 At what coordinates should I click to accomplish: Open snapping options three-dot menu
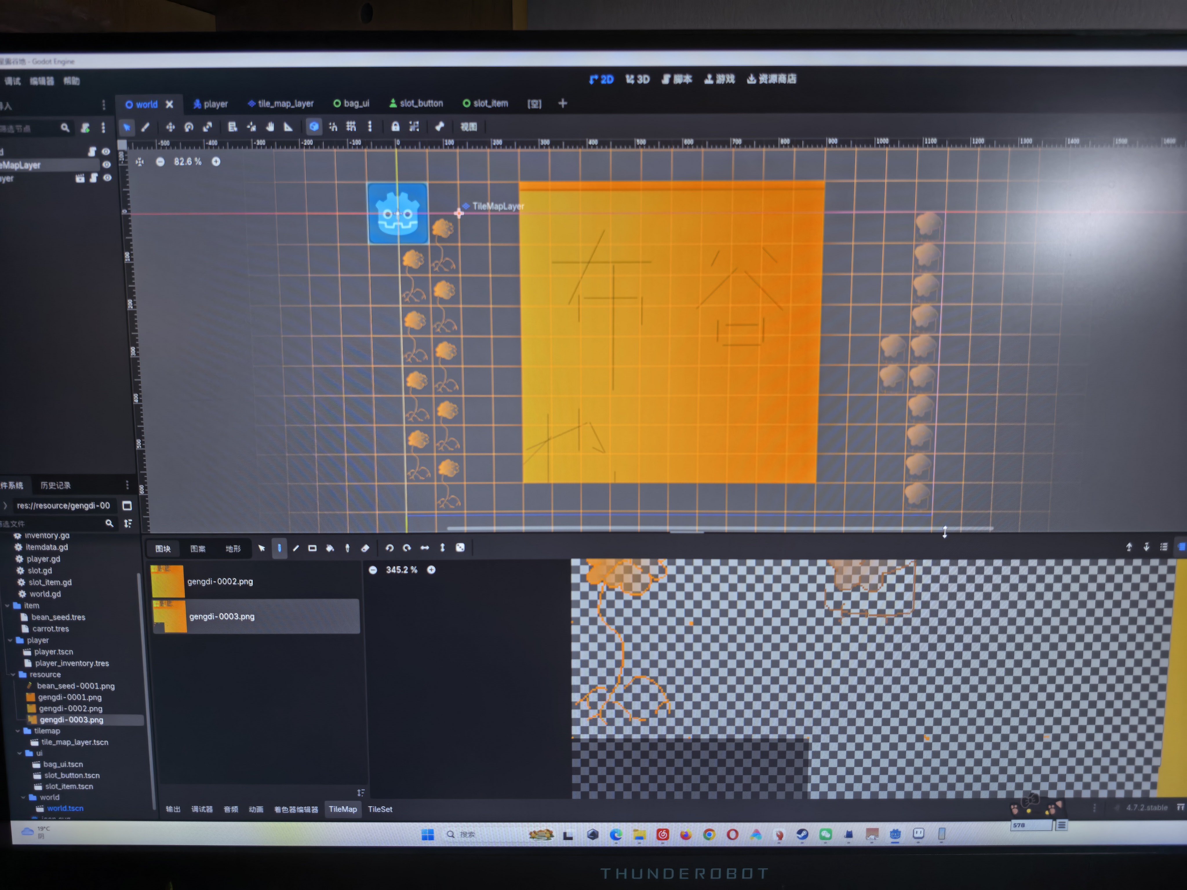coord(370,127)
